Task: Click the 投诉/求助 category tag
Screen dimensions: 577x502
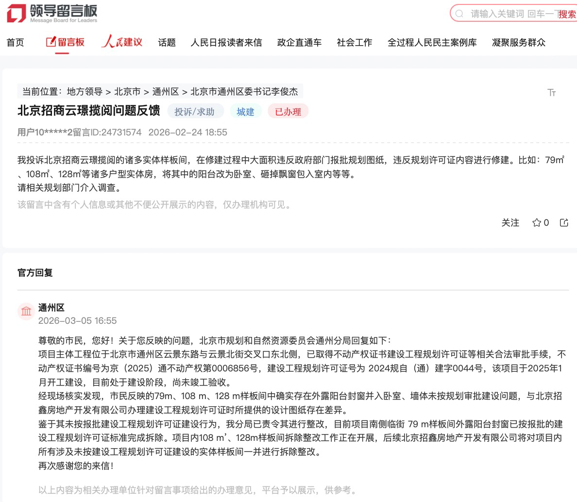Action: pos(195,112)
